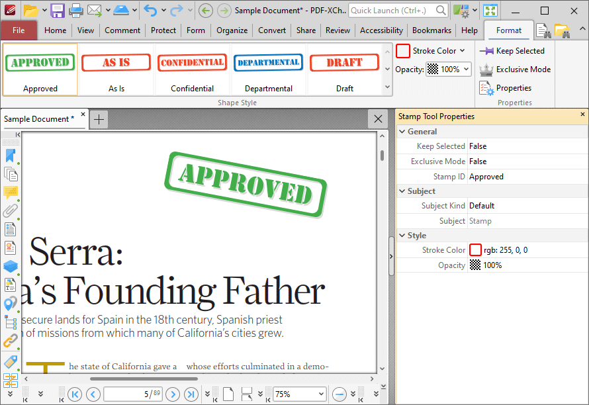This screenshot has width=589, height=405.
Task: Open the find icon beside Format tab
Action: tap(543, 31)
